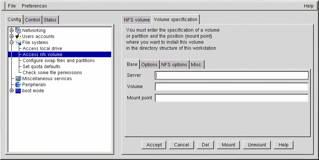Open the File menu
This screenshot has width=319, height=160.
click(12, 6)
